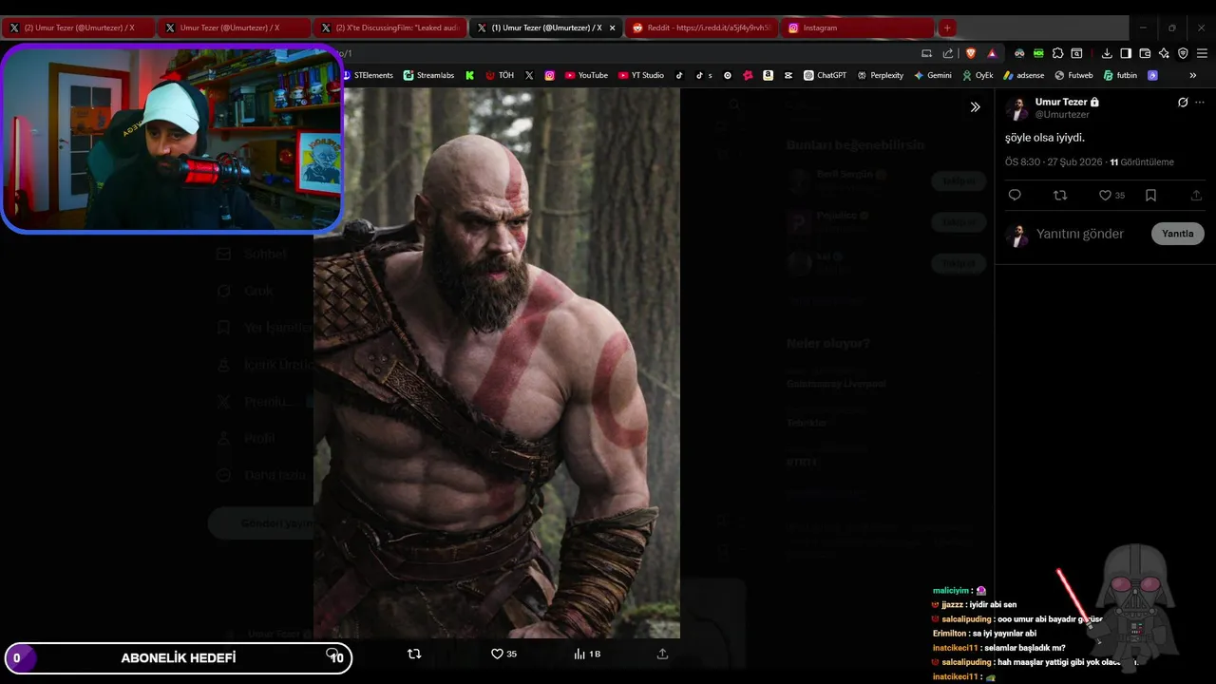Repost icon below the Kratos image
Image resolution: width=1216 pixels, height=684 pixels.
click(x=414, y=655)
